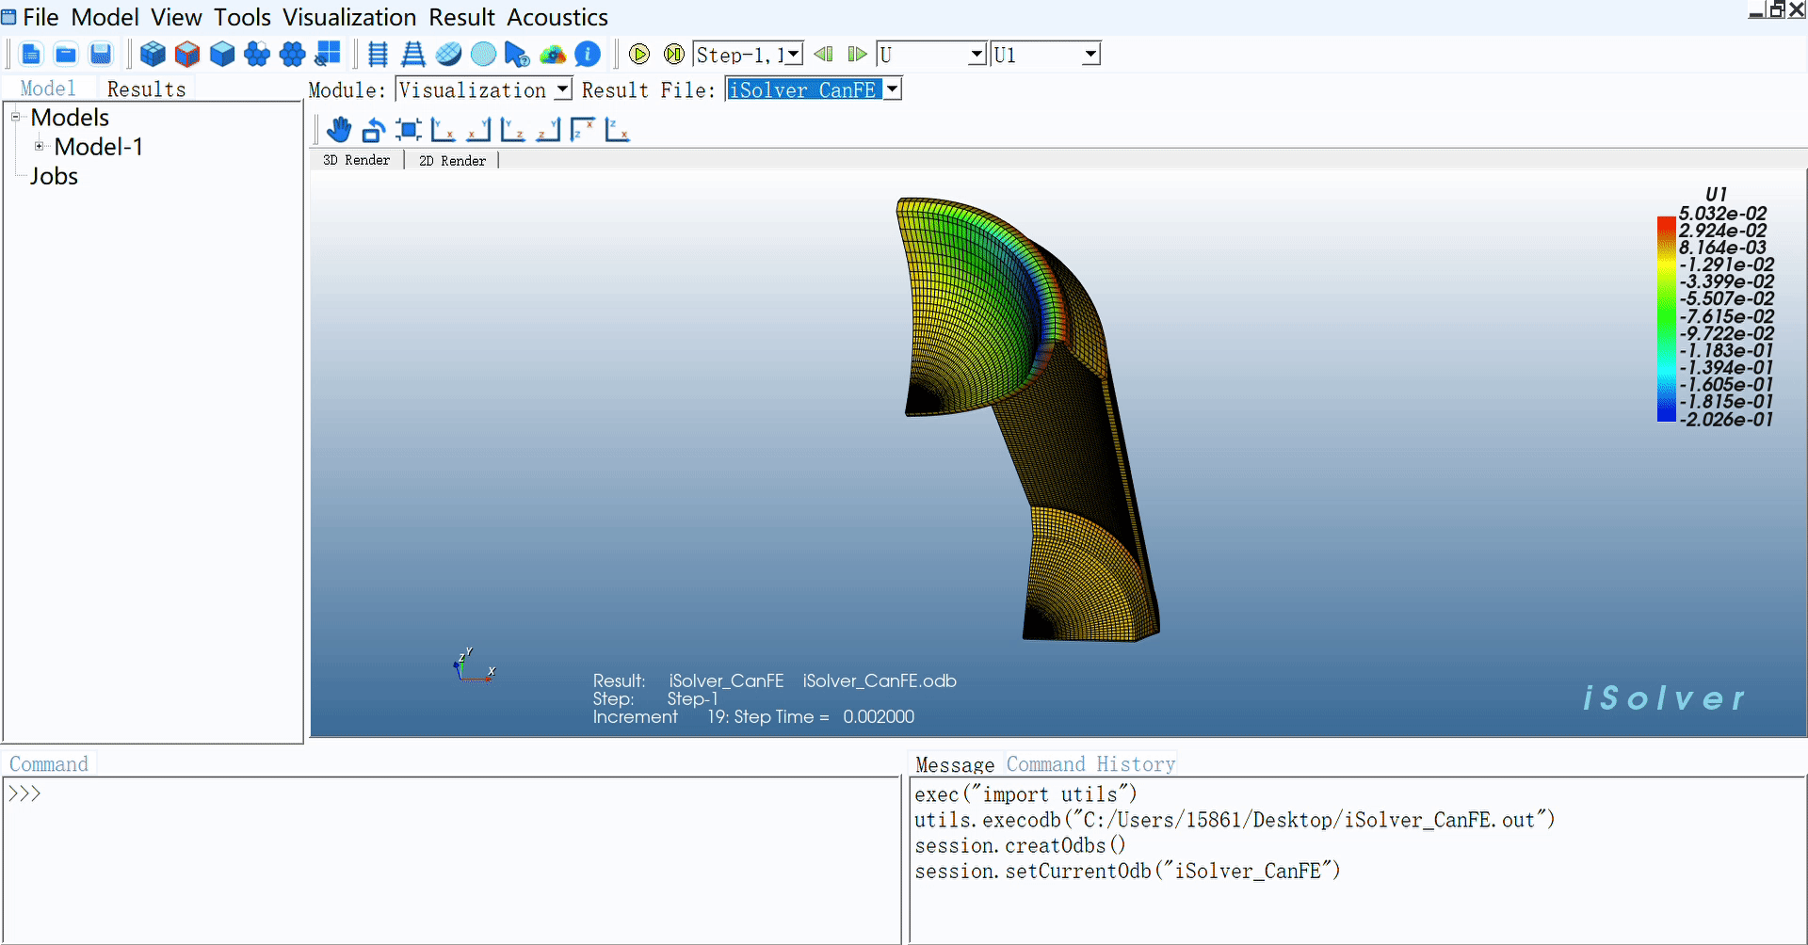Viewport: 1808px width, 945px height.
Task: Click the Open file folder icon
Action: pyautogui.click(x=66, y=55)
